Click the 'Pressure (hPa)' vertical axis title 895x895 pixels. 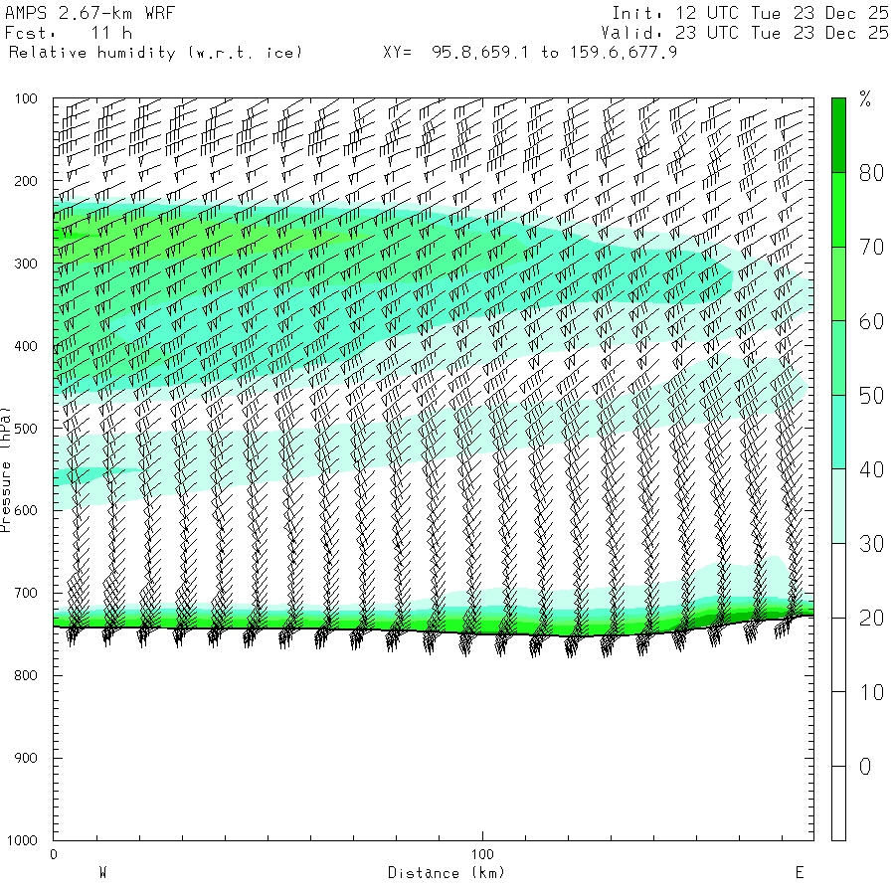tap(5, 469)
